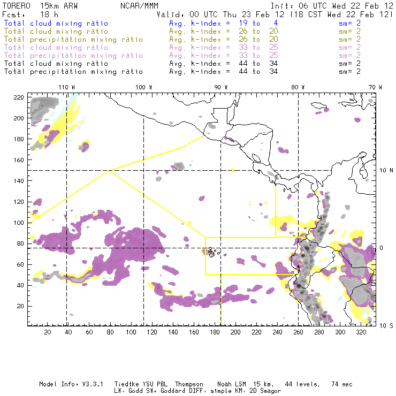The width and height of the screenshot is (396, 396).
Task: Select the "Tiedtke" scheme name in footer
Action: [x=127, y=384]
